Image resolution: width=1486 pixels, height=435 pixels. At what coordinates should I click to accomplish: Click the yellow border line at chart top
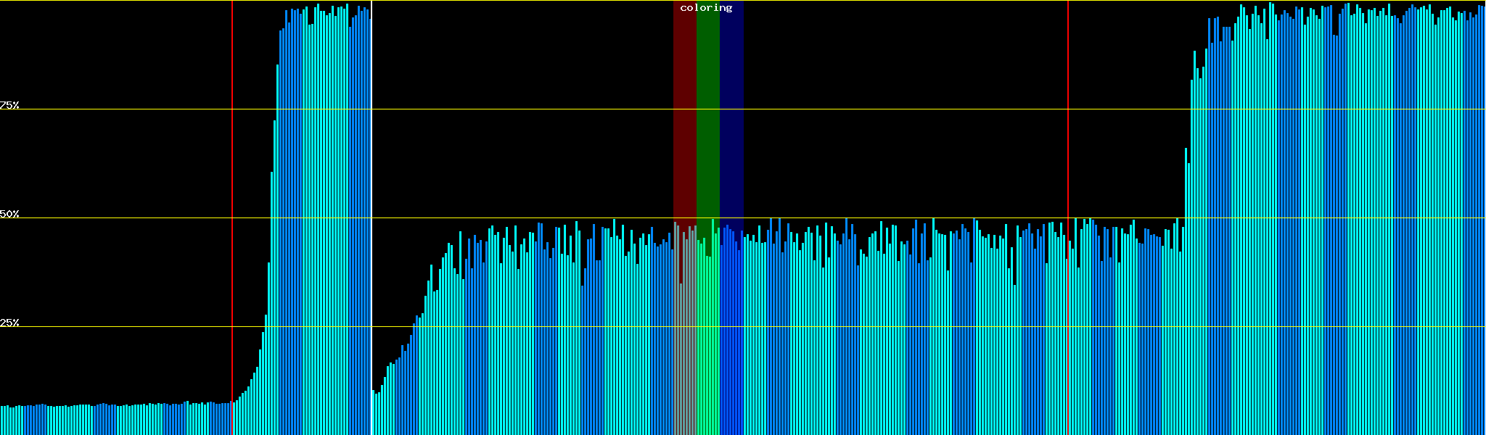point(508,1)
